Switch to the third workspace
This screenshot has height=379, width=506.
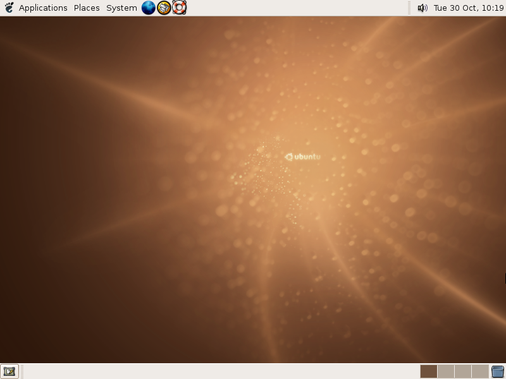pyautogui.click(x=462, y=371)
